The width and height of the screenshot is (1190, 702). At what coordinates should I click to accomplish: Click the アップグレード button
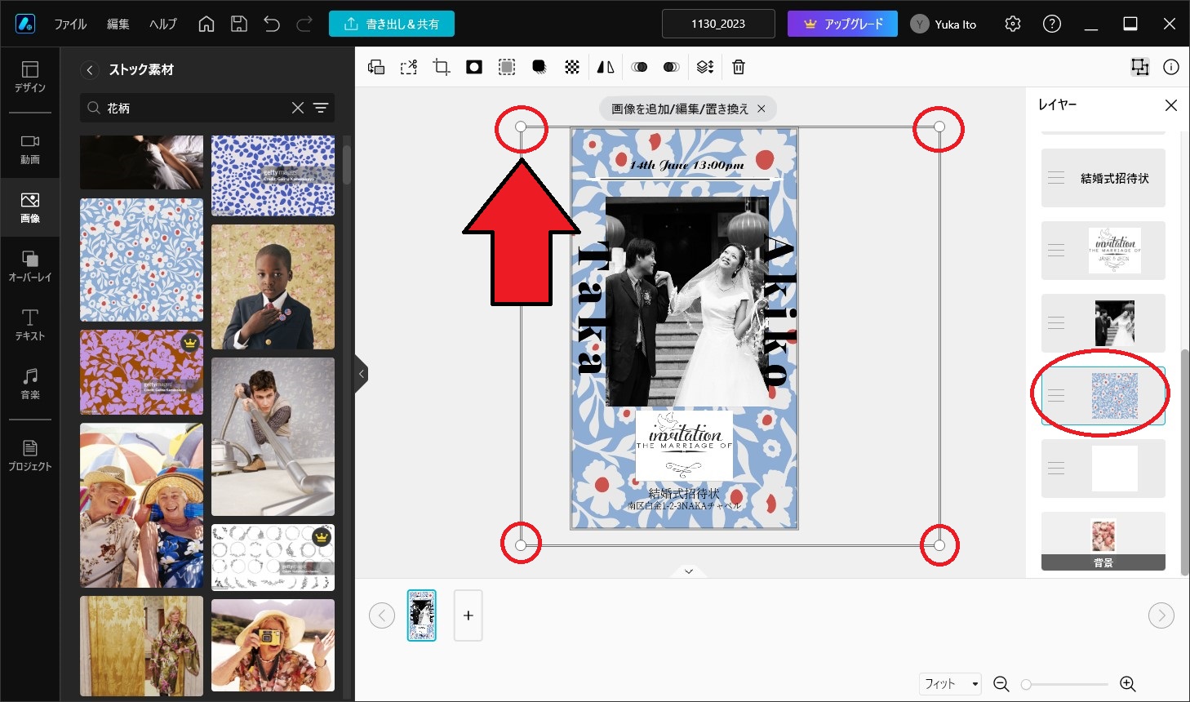[842, 24]
